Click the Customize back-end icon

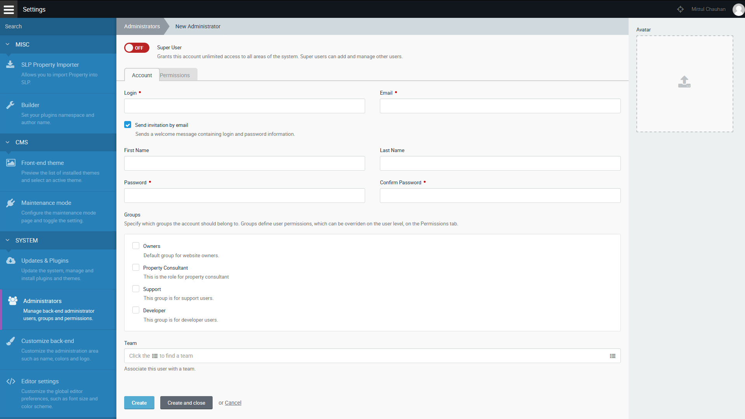coord(11,341)
